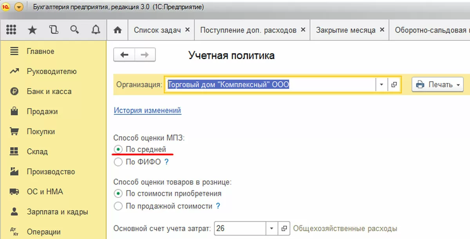Open the "Банк и касса" section
Image resolution: width=470 pixels, height=239 pixels.
point(49,92)
